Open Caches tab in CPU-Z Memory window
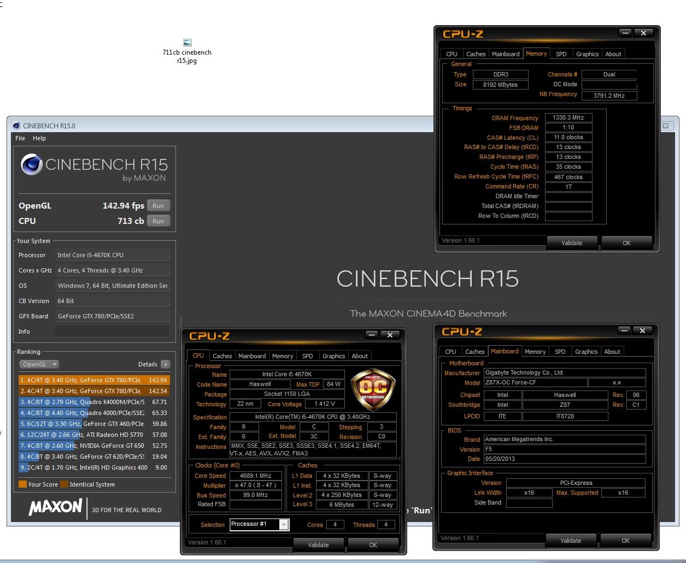 [x=476, y=54]
